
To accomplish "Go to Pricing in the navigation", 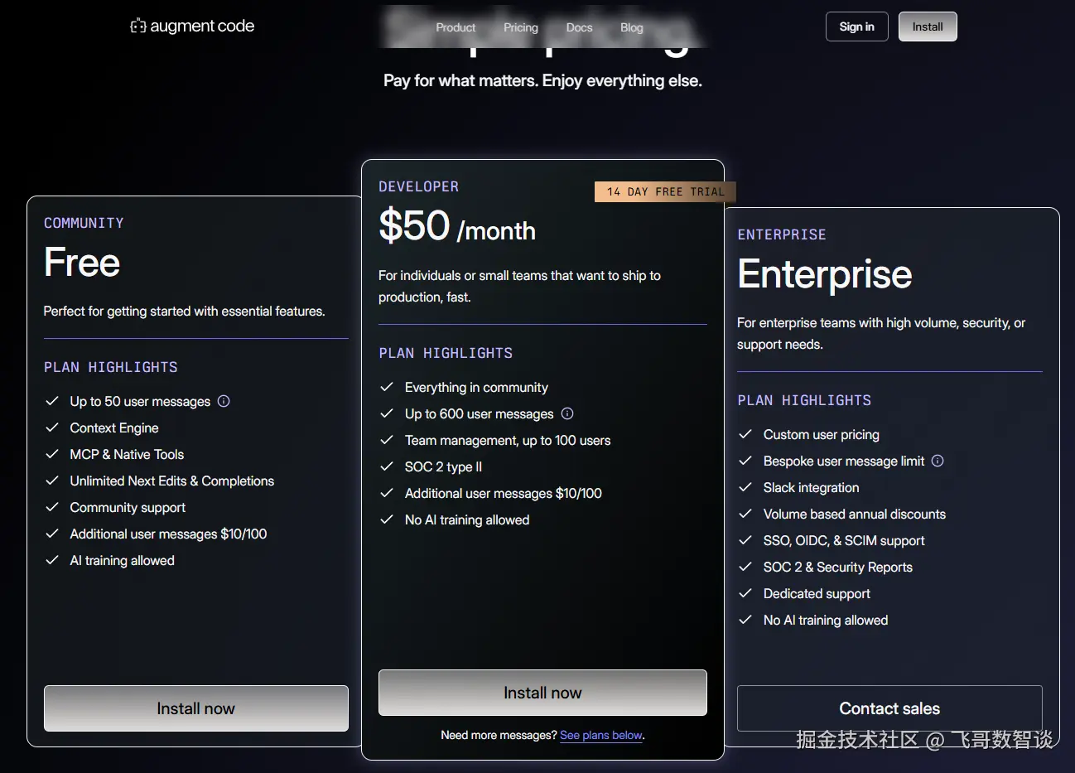I will coord(521,27).
